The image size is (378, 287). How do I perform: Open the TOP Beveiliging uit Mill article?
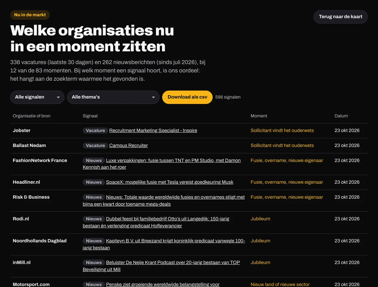click(x=161, y=266)
